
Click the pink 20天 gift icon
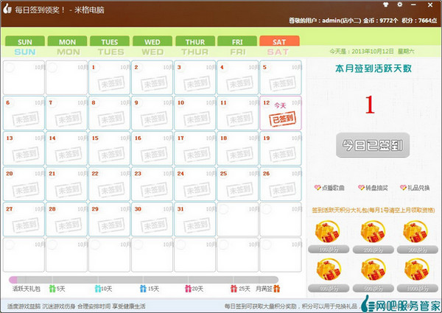(x=188, y=289)
